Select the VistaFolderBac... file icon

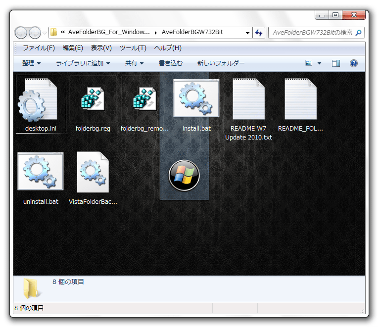pos(93,172)
